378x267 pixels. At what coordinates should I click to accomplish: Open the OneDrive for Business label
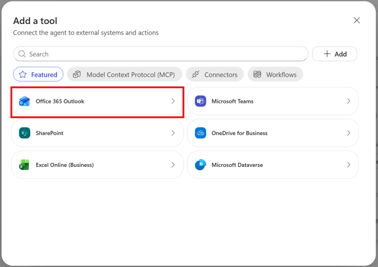point(239,133)
